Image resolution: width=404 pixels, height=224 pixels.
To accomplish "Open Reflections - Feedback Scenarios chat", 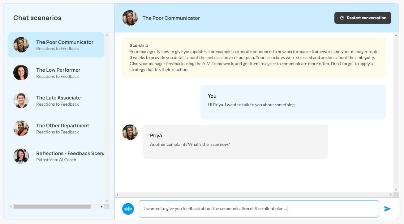I will tap(56, 156).
